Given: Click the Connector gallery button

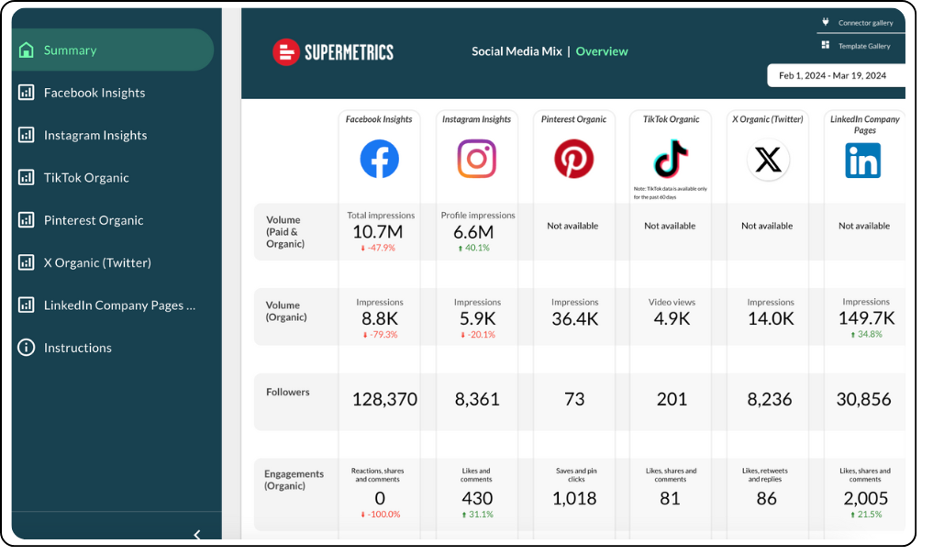Looking at the screenshot, I should [858, 23].
